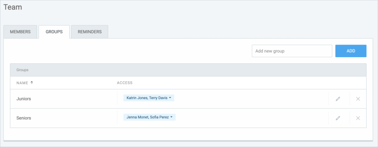This screenshot has width=378, height=147.
Task: Open Katrin Jones, Terry Davis access dropdown
Action: (149, 98)
